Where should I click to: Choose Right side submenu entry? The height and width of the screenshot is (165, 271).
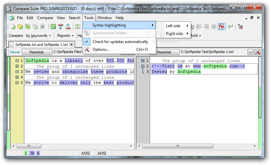(173, 34)
